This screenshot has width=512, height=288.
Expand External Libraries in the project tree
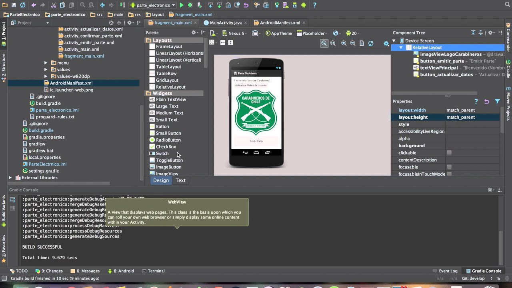(10, 178)
